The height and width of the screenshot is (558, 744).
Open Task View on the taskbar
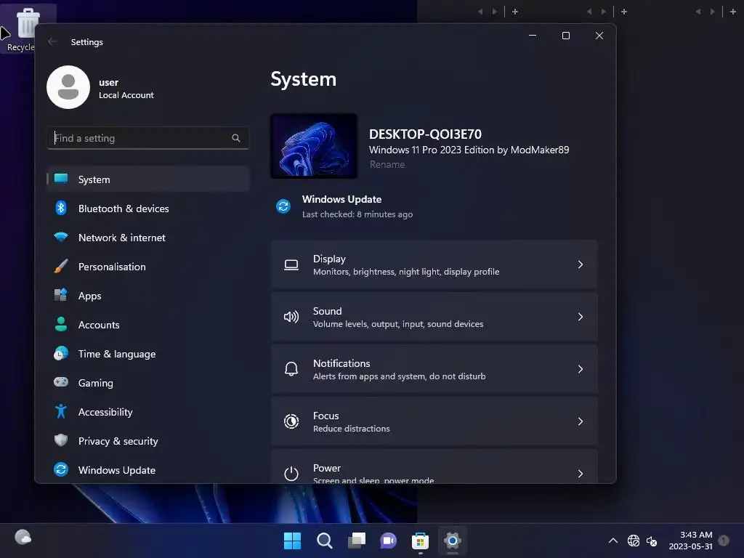(357, 541)
